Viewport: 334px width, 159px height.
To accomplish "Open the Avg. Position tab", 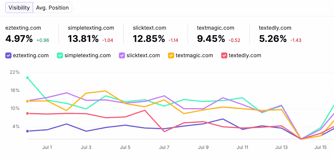I will coord(53,8).
